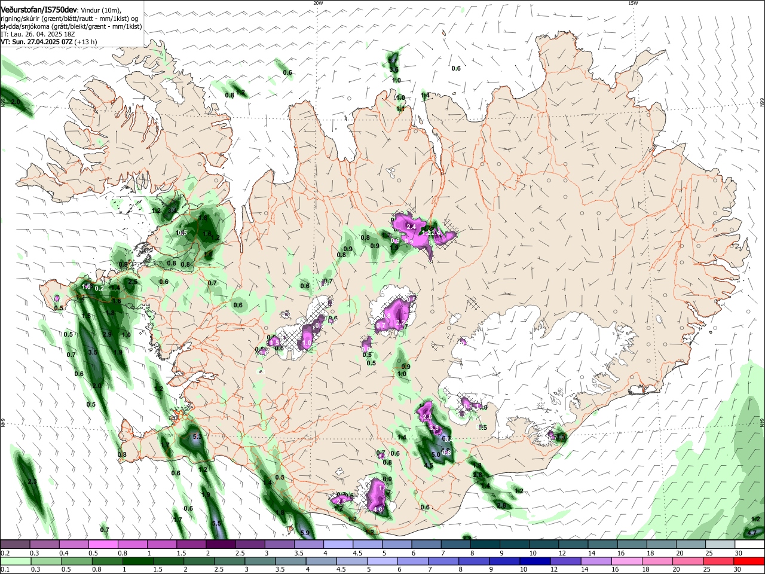Click the darkest purple swatch between 2 and 2.5
765x574 pixels.
coord(221,544)
